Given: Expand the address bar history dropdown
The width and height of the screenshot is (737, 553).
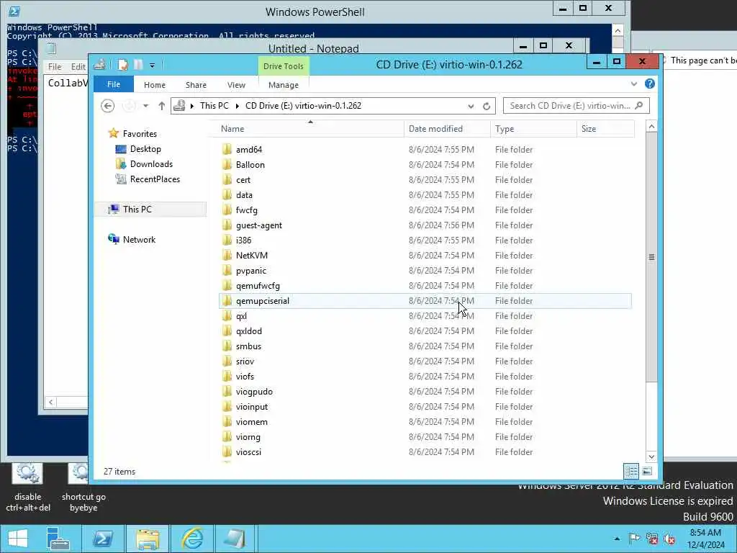Looking at the screenshot, I should tap(471, 107).
